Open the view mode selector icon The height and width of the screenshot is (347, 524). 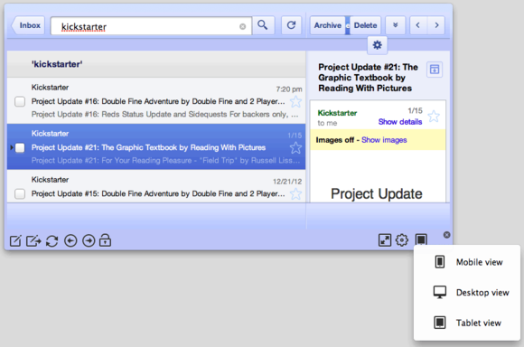pos(421,239)
